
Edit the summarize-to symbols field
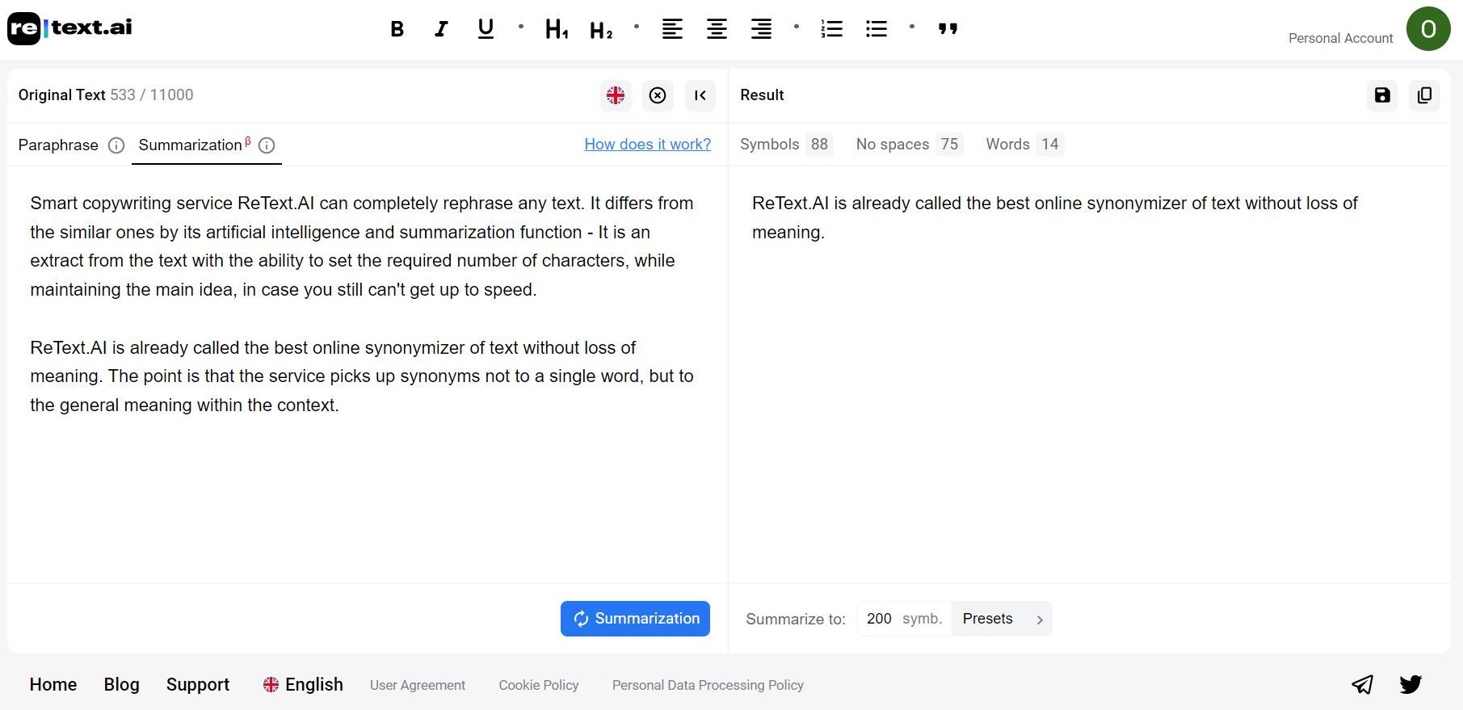(x=905, y=619)
